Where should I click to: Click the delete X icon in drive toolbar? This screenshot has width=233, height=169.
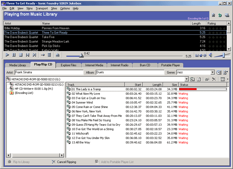[214, 79]
